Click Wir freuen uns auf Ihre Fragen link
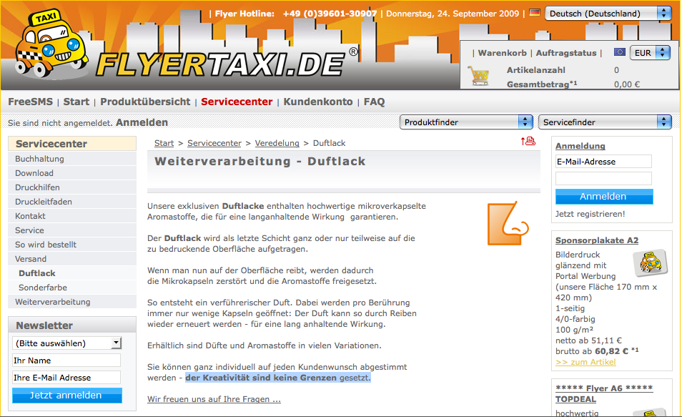The image size is (682, 417). coord(214,399)
